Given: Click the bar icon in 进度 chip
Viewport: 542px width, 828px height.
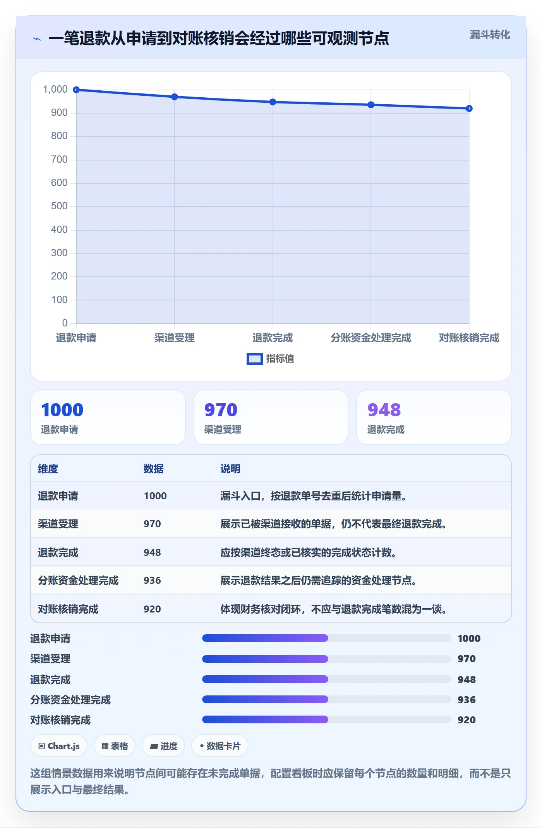Looking at the screenshot, I should (x=154, y=746).
